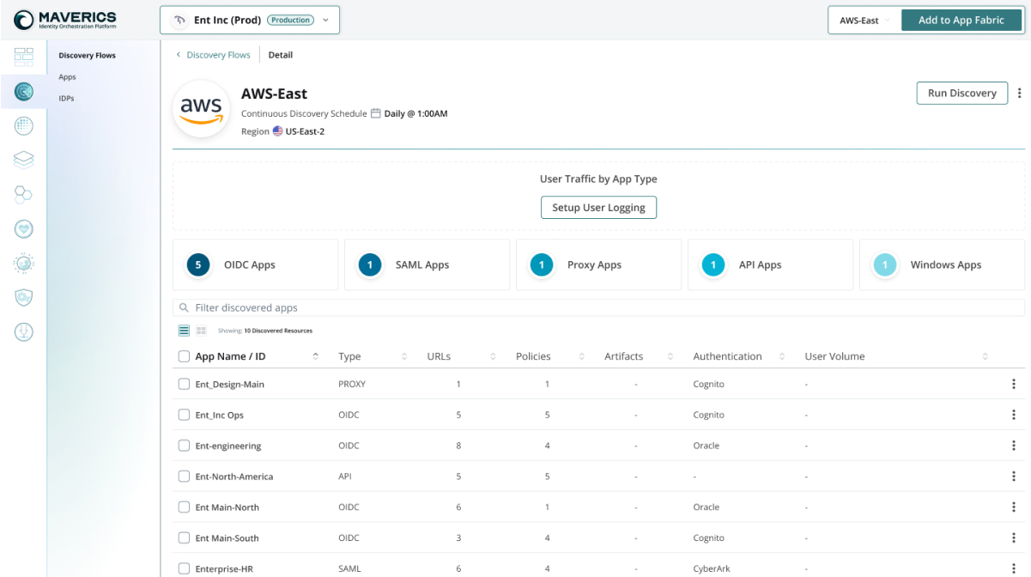
Task: Sort by Type column arrows
Action: 404,356
